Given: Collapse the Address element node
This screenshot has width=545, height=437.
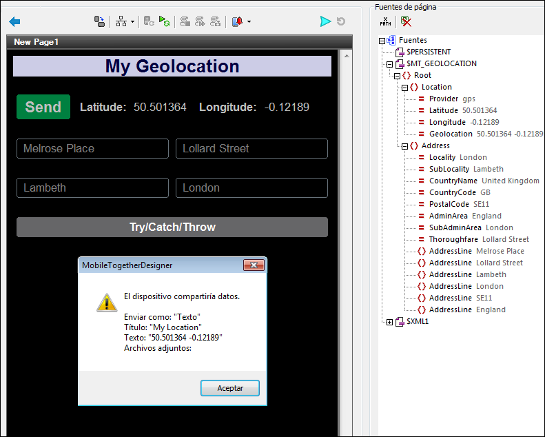Looking at the screenshot, I should point(405,146).
